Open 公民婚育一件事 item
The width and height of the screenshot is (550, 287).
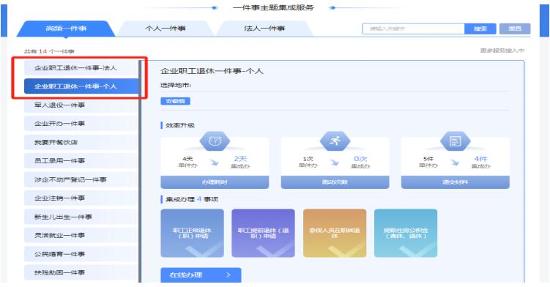coord(81,253)
